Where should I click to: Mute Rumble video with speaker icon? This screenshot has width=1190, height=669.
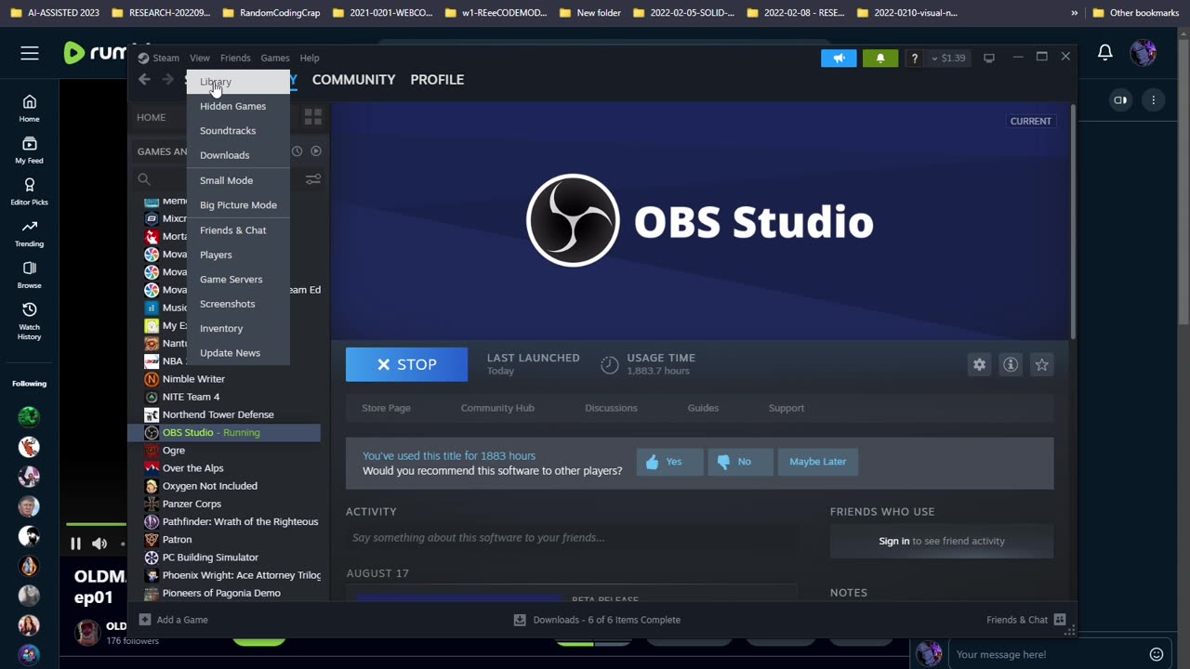tap(99, 544)
